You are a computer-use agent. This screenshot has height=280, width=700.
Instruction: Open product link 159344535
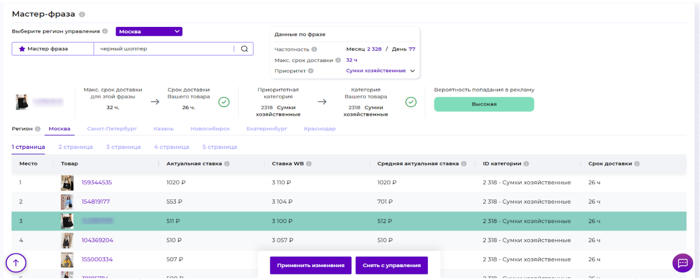[x=97, y=183]
